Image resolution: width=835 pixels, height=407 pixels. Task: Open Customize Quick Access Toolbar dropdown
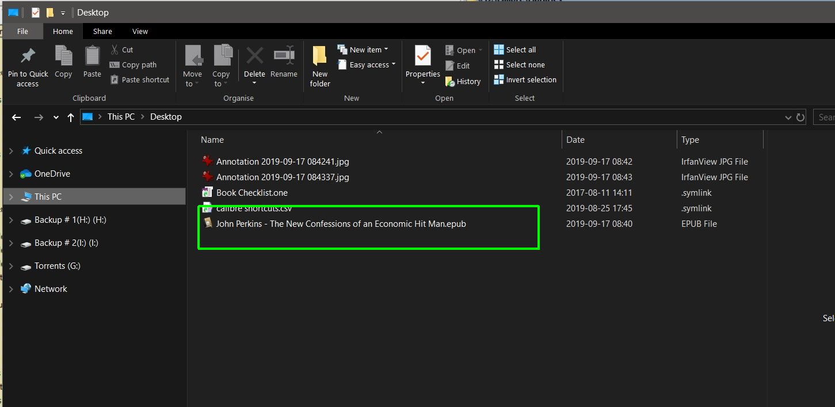click(63, 13)
